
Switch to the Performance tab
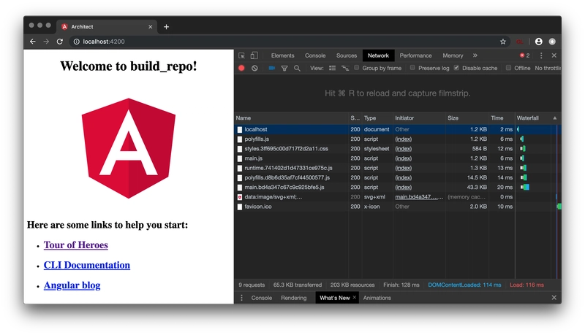point(415,55)
